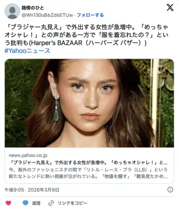Open profile name 路傍のひと
Viewport: 179px width, 209px height.
33,8
